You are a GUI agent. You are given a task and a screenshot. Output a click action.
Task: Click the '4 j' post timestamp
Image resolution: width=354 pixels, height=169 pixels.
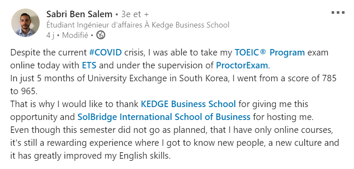pyautogui.click(x=50, y=35)
